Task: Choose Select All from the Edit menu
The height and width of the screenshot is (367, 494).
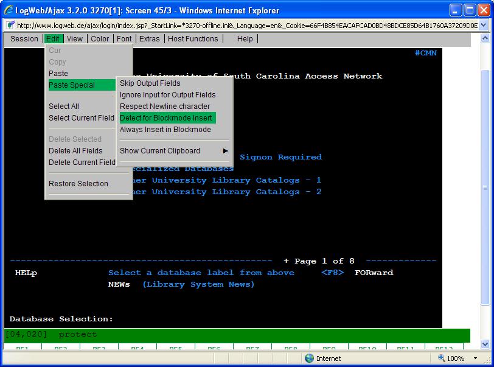Action: click(64, 107)
